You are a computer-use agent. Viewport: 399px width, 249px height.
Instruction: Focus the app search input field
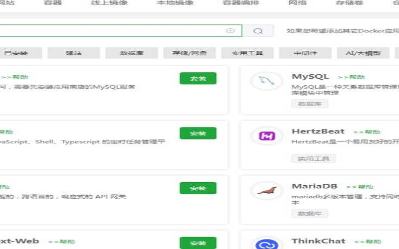pyautogui.click(x=120, y=31)
